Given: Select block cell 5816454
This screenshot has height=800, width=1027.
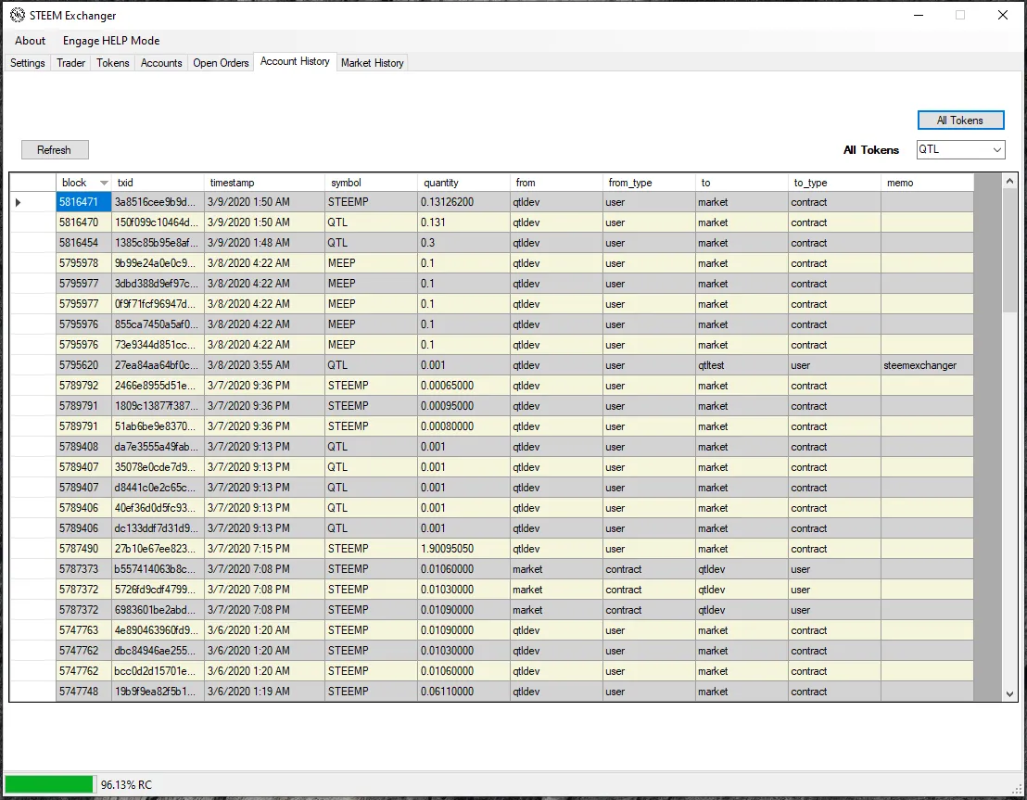Looking at the screenshot, I should (83, 243).
